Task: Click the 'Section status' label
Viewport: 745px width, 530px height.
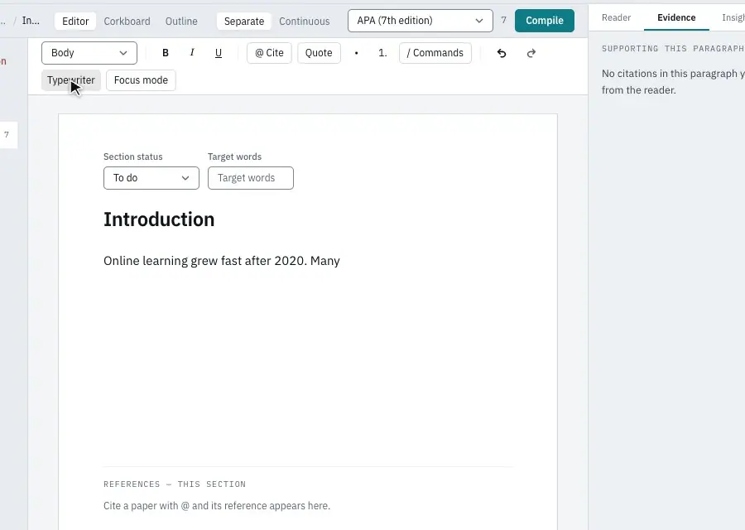Action: (x=133, y=157)
